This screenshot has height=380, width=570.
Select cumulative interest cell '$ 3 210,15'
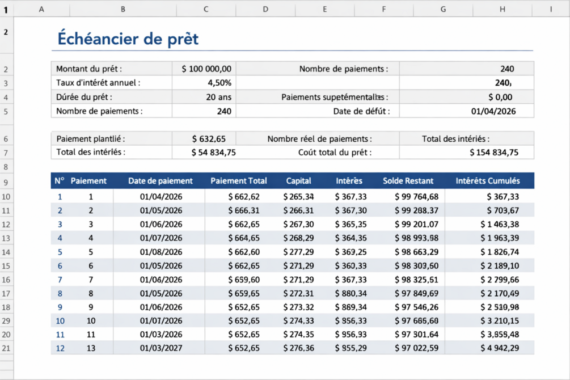point(500,320)
